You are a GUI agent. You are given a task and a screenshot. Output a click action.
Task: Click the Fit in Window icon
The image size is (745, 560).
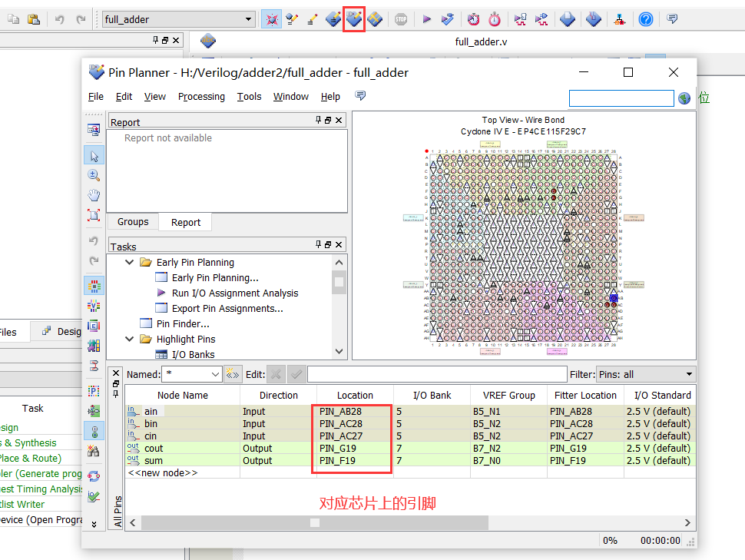(94, 215)
